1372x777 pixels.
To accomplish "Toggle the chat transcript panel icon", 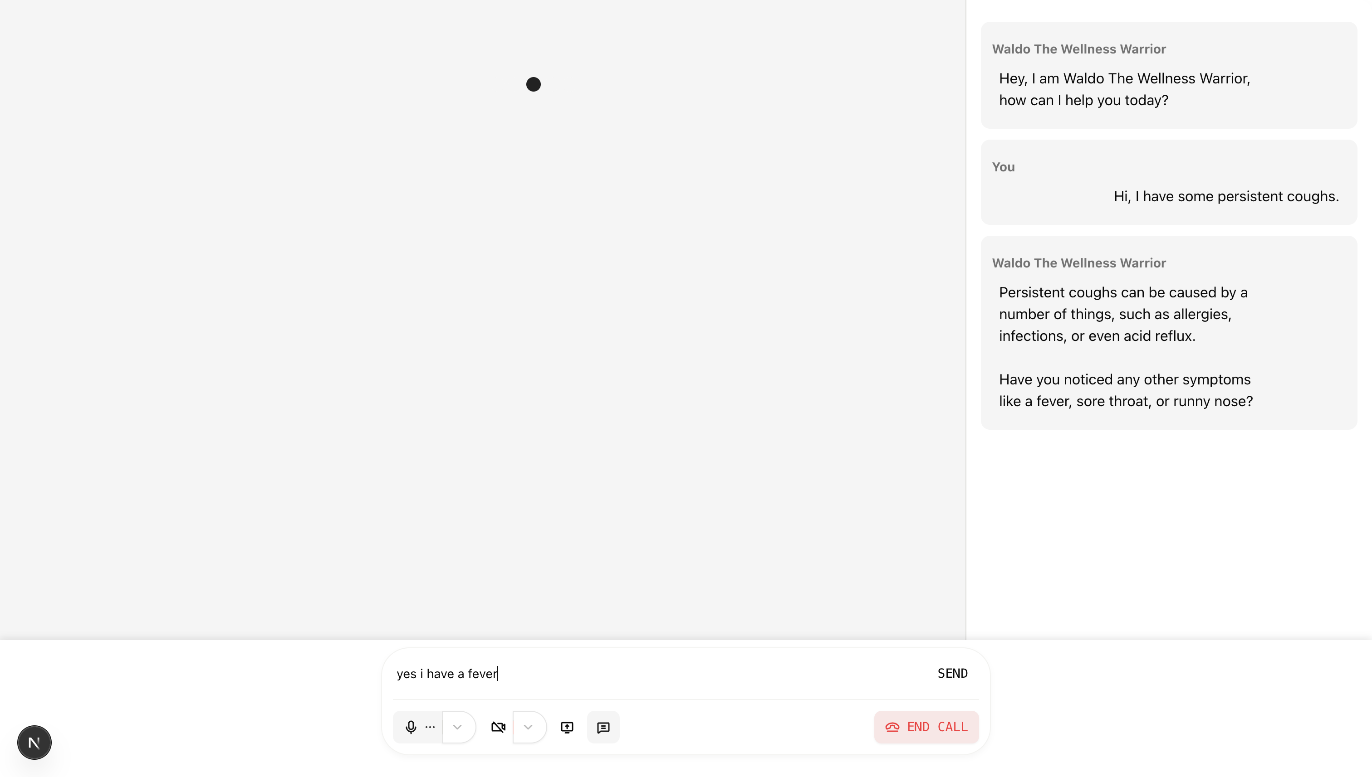I will pos(603,727).
